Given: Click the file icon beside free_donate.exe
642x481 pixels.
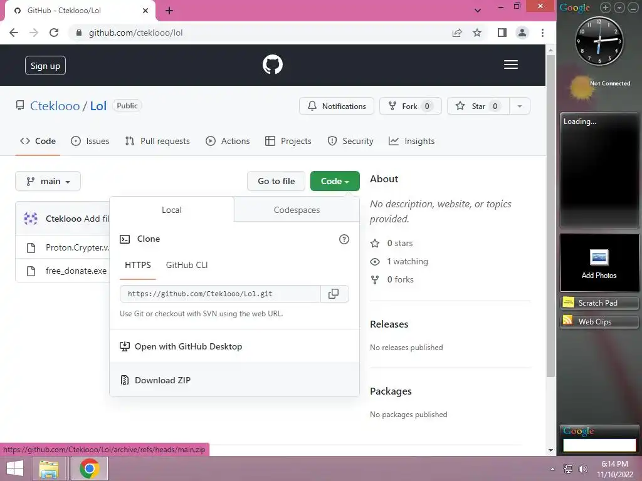Looking at the screenshot, I should [31, 271].
